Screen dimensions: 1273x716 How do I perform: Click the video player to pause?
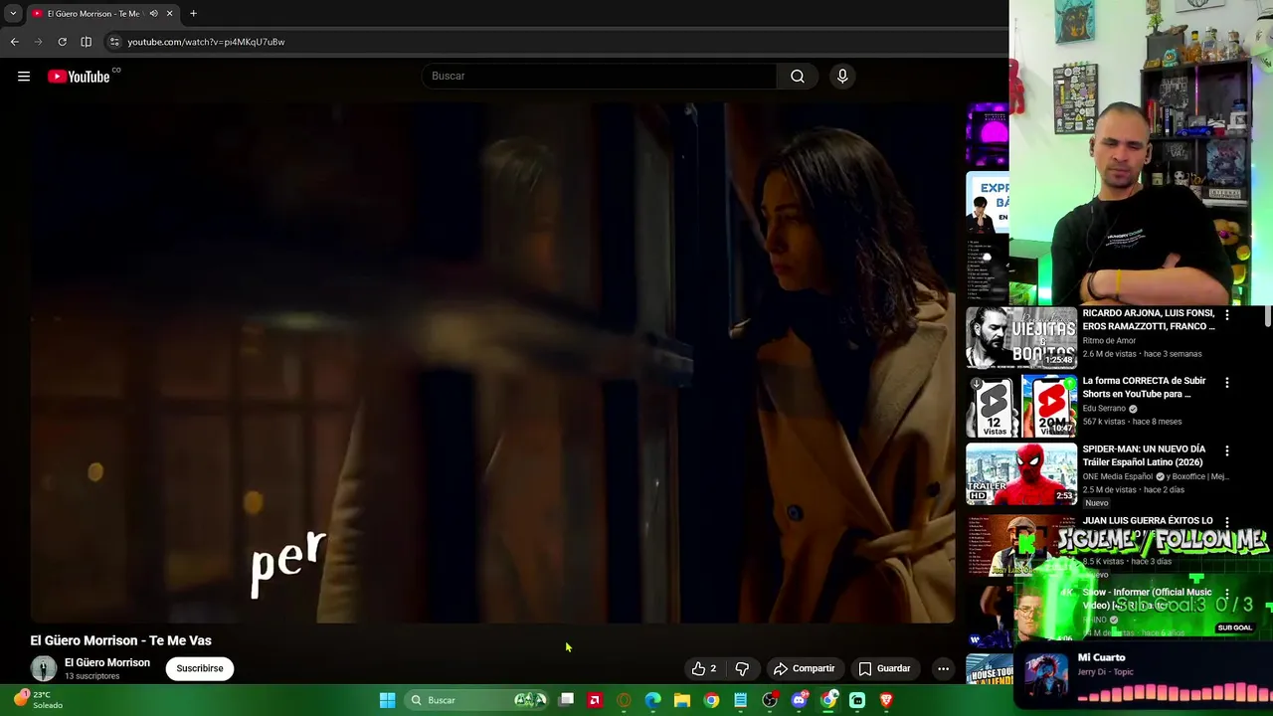click(x=492, y=362)
